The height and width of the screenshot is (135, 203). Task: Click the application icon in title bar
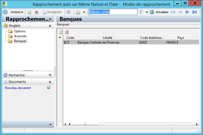click(x=5, y=4)
